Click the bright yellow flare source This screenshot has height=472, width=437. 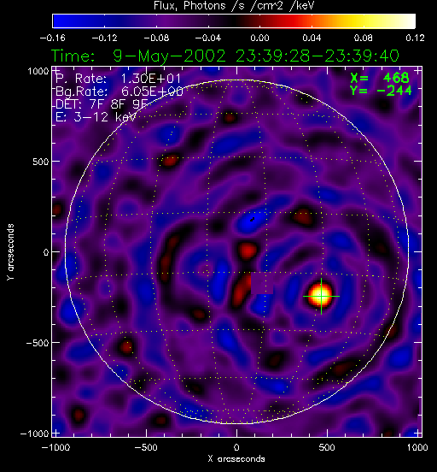(321, 295)
